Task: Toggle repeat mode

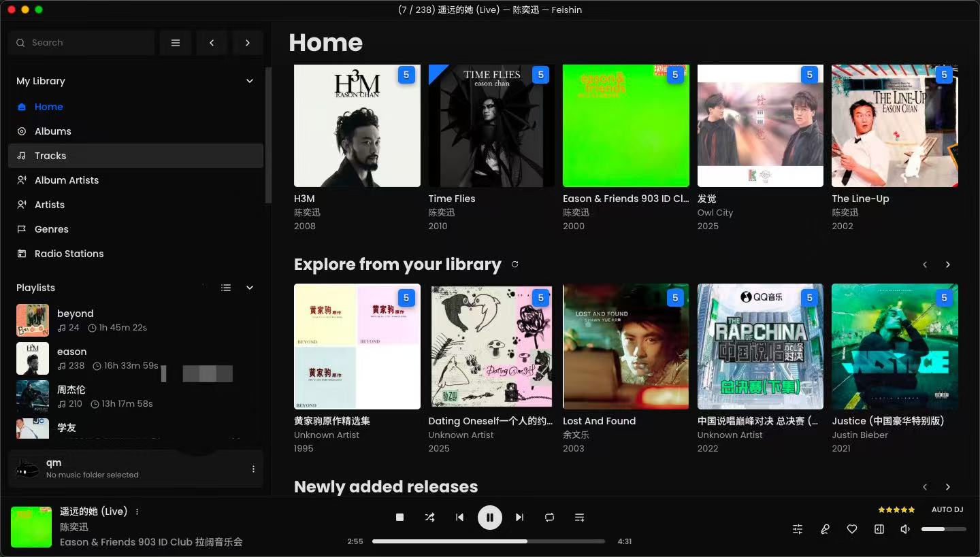Action: coord(550,518)
